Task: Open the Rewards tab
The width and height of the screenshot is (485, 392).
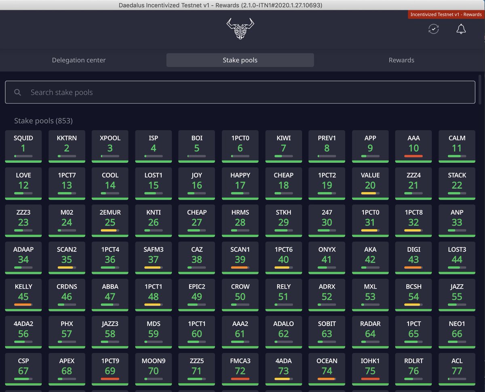Action: (x=401, y=60)
